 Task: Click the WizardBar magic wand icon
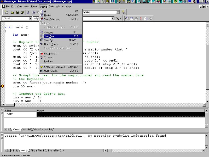pos(117,18)
